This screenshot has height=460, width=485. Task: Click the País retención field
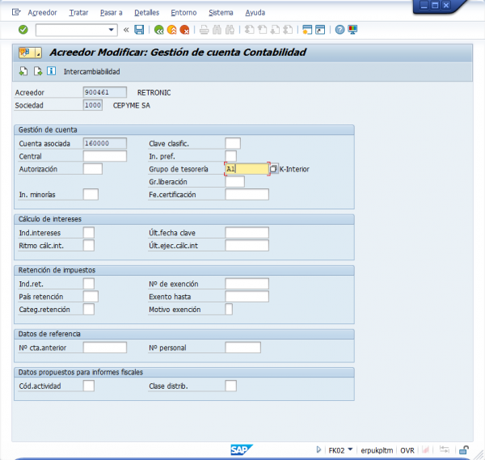tap(91, 297)
